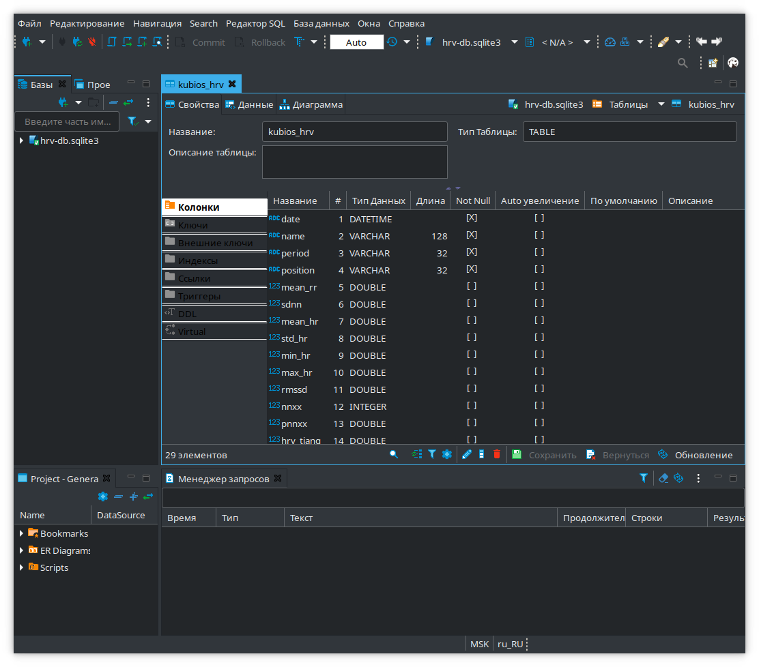Click the highlighter pencil icon in main toolbar

coord(663,42)
